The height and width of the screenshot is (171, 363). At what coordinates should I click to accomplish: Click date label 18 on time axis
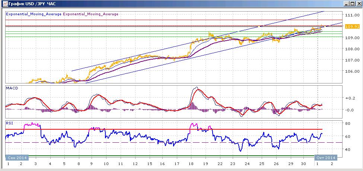coord(191,164)
